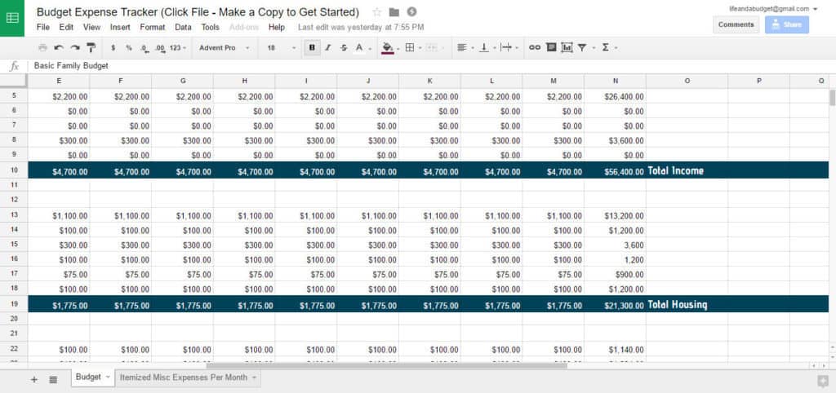Decrease decimal places
This screenshot has height=393, width=836.
144,48
